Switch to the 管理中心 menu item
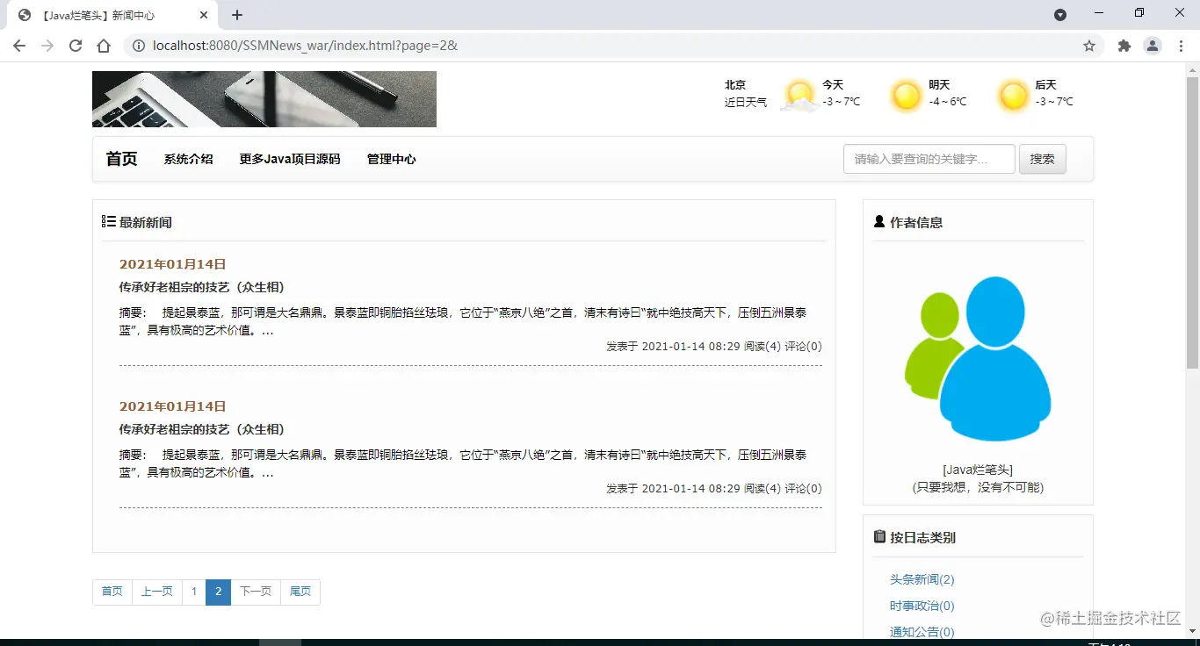 (x=391, y=159)
